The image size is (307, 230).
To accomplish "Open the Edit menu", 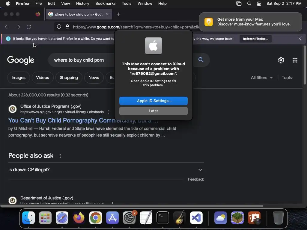I will coord(51,4).
